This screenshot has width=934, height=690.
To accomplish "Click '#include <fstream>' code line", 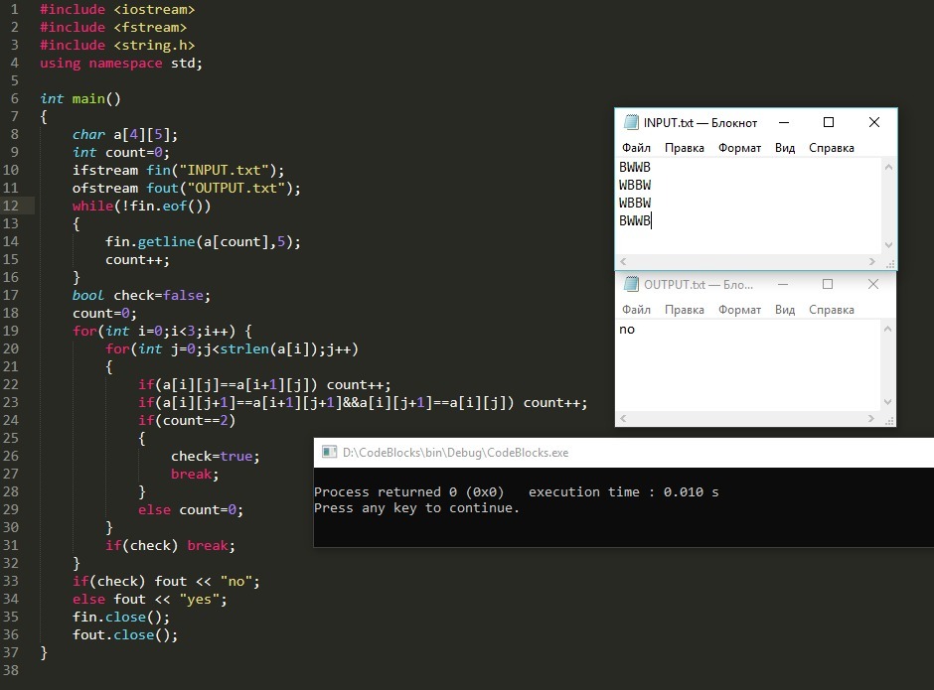I will 113,28.
